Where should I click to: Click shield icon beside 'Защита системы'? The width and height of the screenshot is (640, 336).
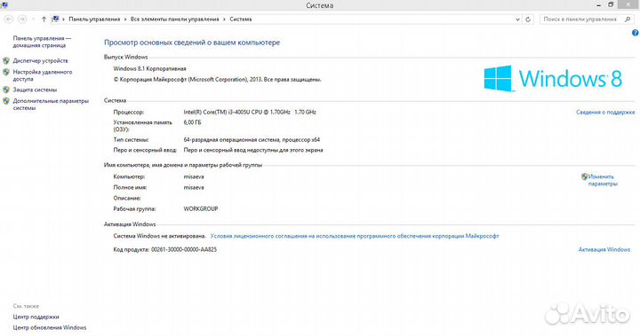[5, 90]
